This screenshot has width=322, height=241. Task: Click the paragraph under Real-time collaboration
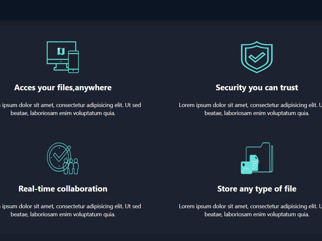tap(70, 210)
